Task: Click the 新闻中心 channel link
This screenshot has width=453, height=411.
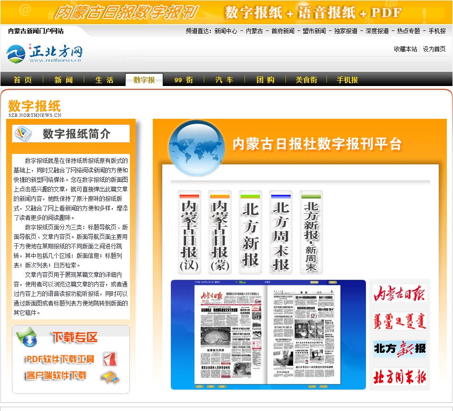Action: [x=226, y=31]
